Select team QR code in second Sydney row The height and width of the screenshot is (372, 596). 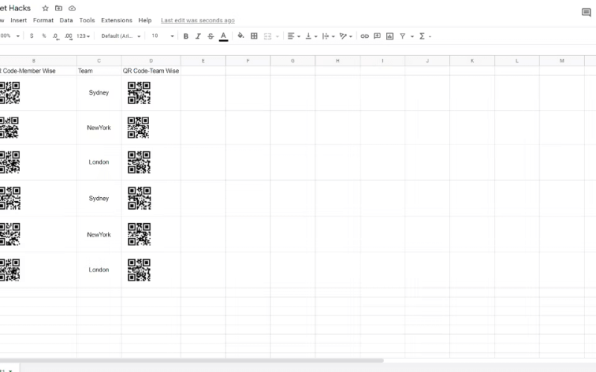139,198
